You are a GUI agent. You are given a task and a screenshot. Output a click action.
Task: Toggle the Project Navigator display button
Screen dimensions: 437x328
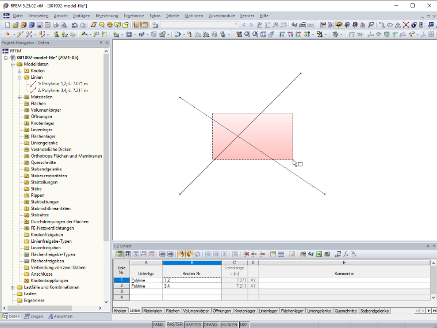click(136, 25)
